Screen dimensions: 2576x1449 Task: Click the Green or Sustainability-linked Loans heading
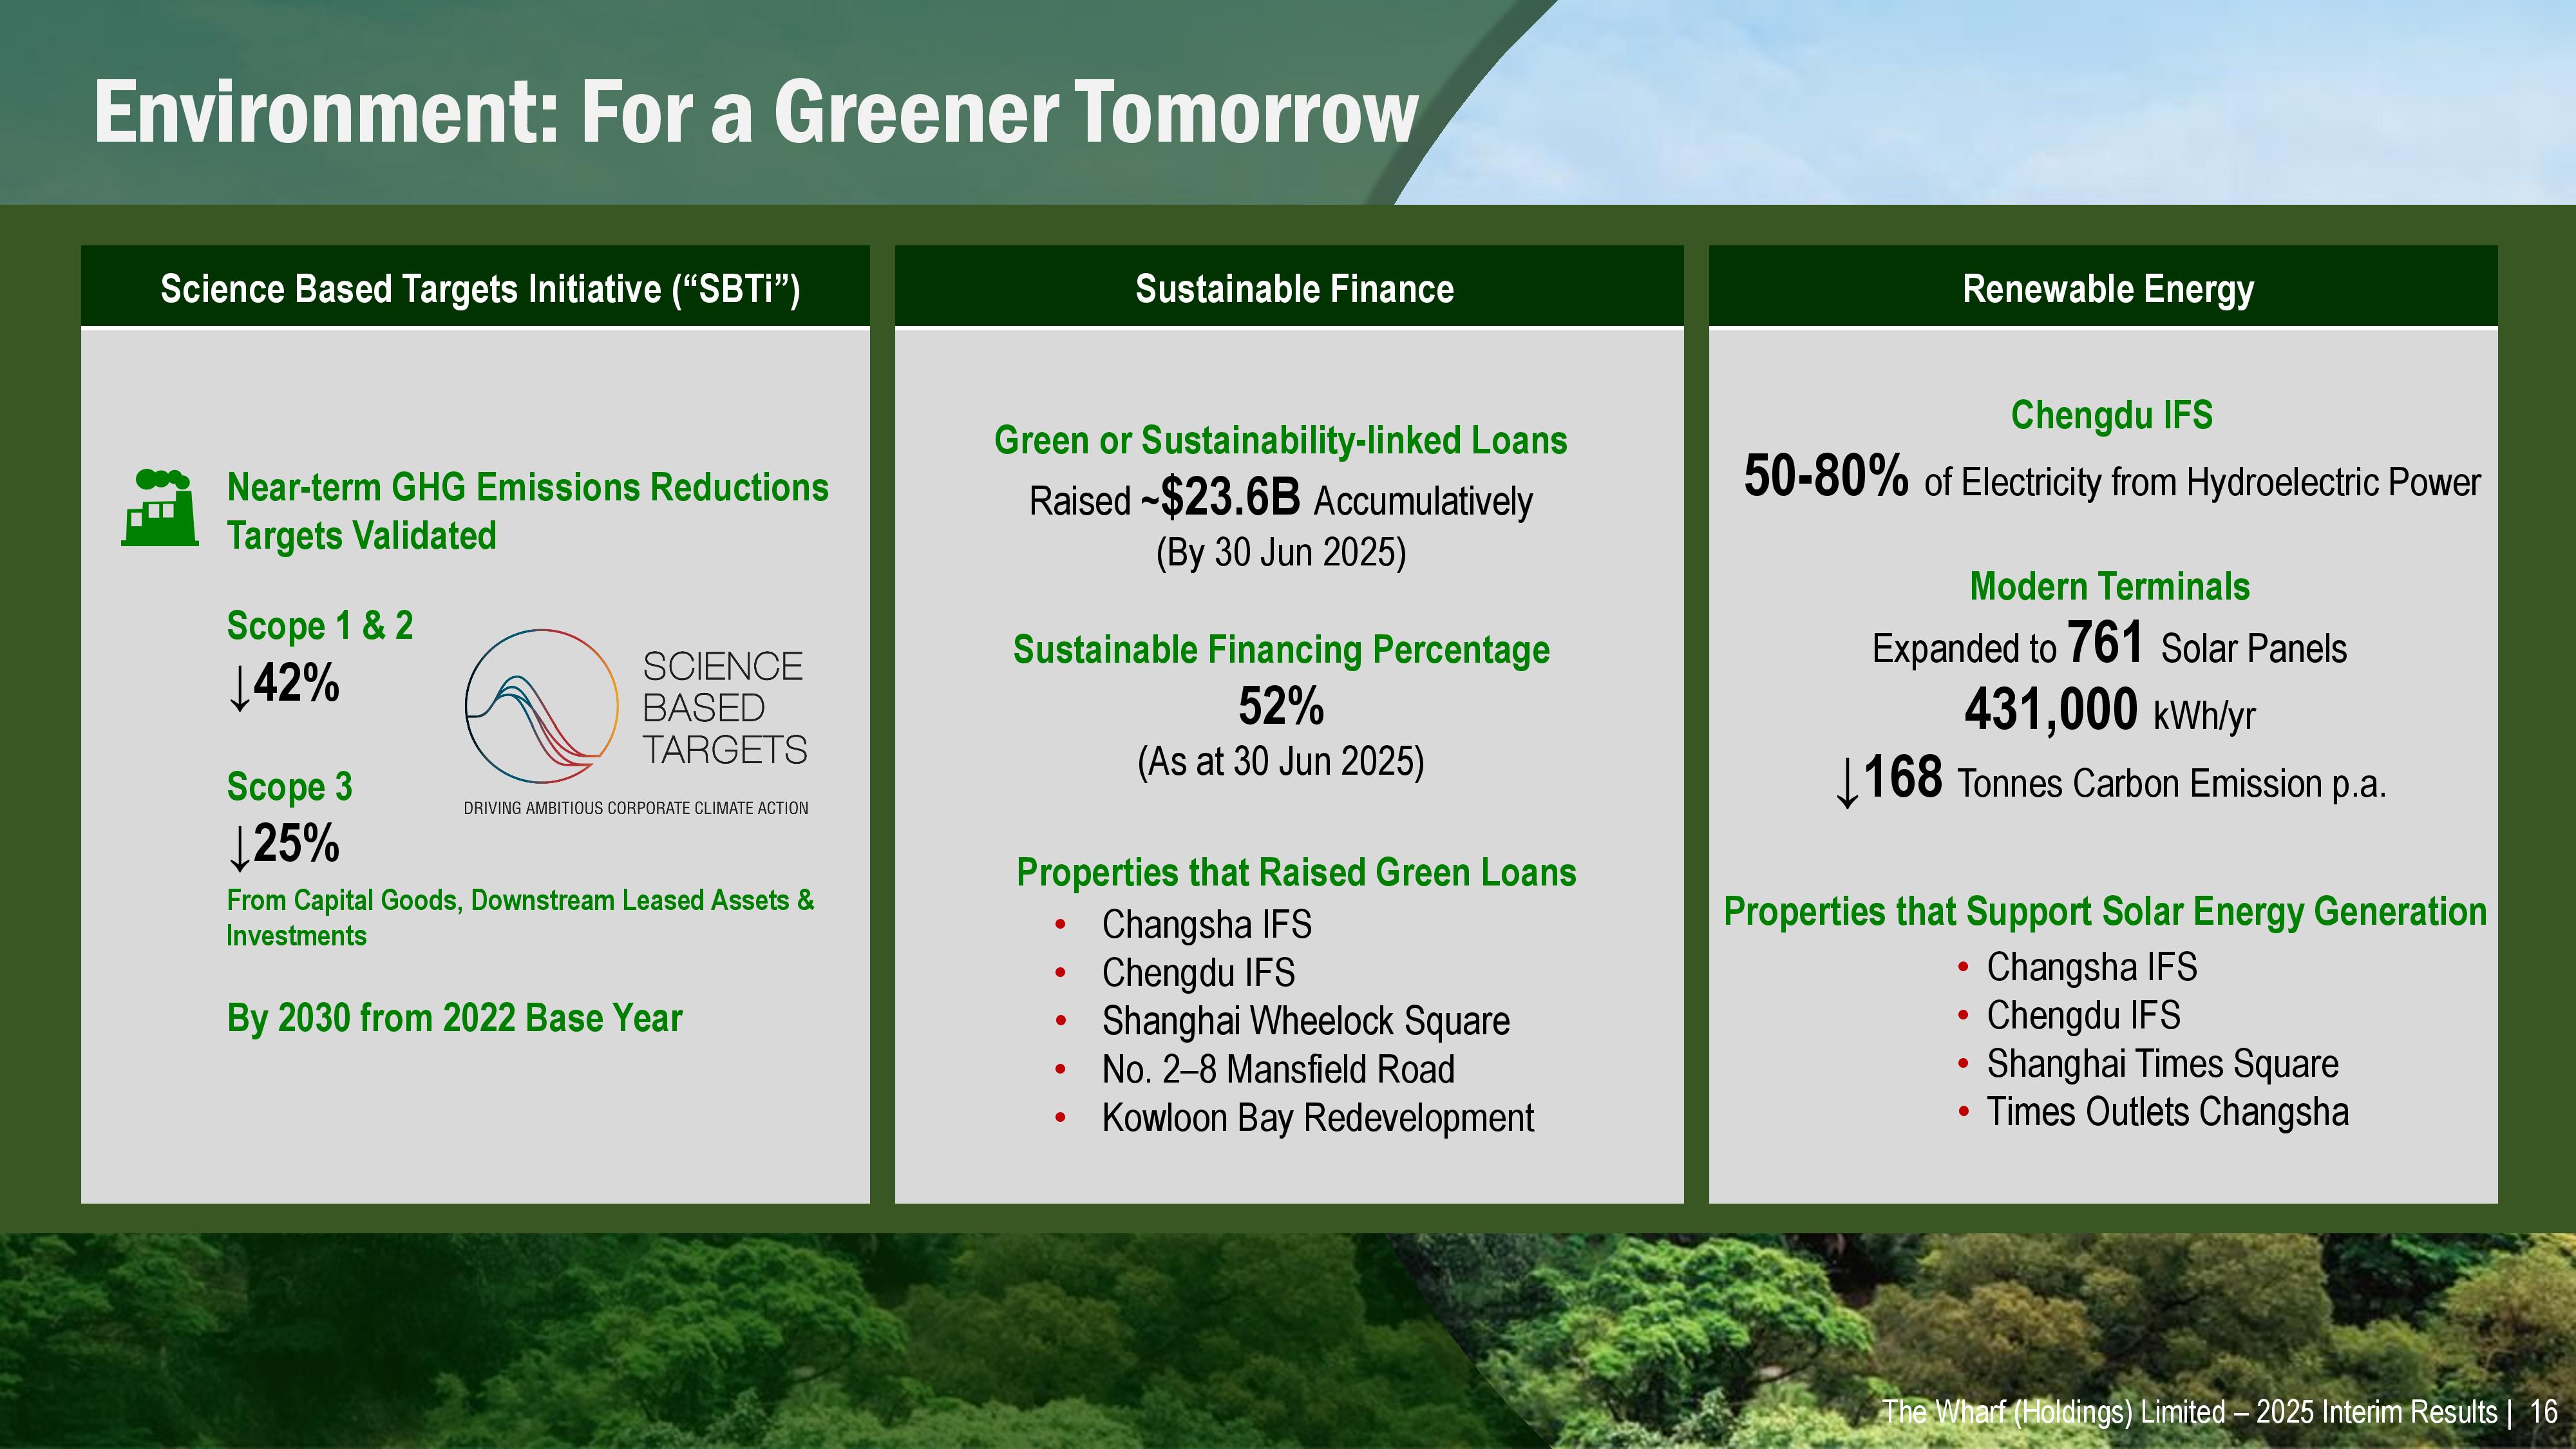point(1280,440)
